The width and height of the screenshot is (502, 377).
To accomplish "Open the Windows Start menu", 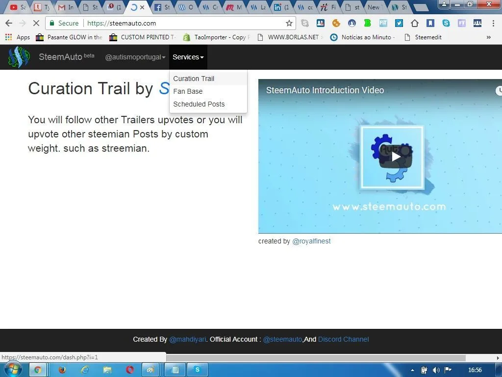I will (x=12, y=370).
